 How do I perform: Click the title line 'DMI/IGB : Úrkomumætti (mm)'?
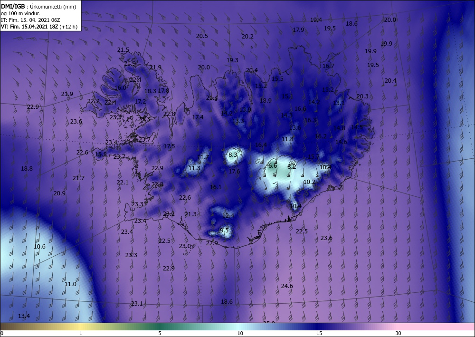pyautogui.click(x=38, y=7)
